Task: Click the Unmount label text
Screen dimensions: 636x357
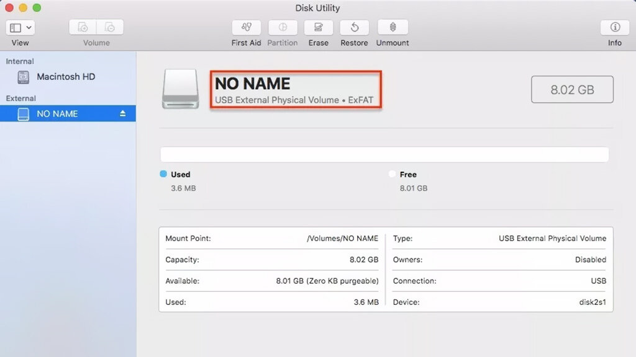Action: pyautogui.click(x=393, y=43)
